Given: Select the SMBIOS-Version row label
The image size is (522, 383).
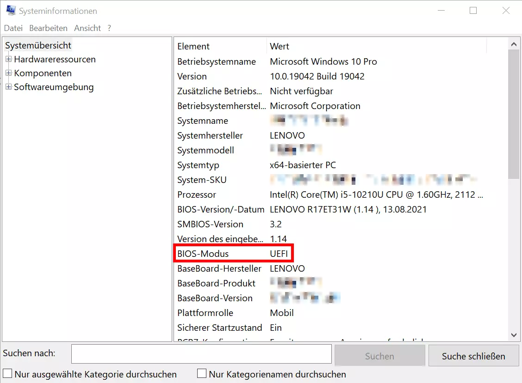Looking at the screenshot, I should pyautogui.click(x=211, y=225).
